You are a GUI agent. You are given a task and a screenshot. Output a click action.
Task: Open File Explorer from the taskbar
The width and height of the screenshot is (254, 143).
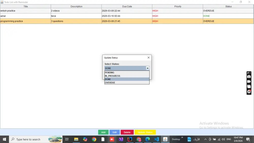click(x=76, y=139)
